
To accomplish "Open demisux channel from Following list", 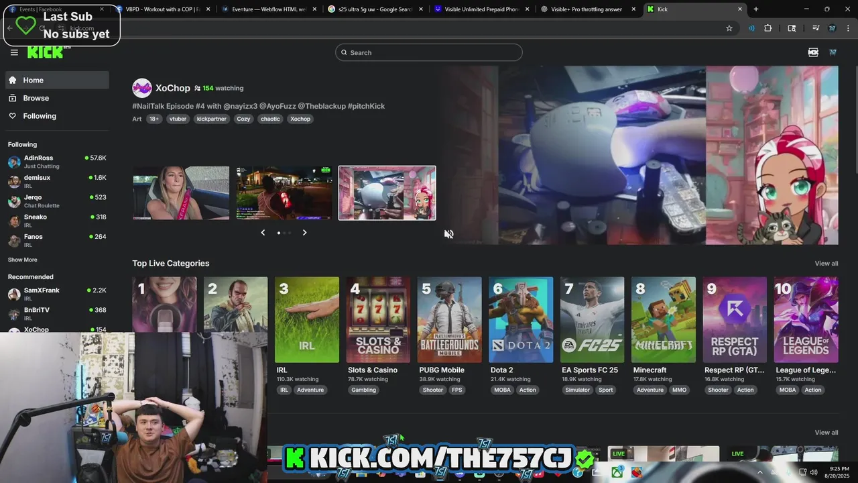I will 57,181.
